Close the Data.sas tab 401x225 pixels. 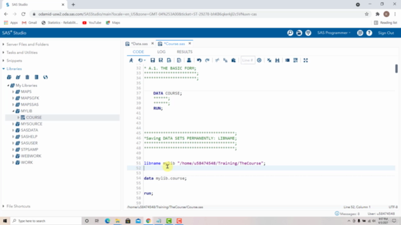coord(152,44)
